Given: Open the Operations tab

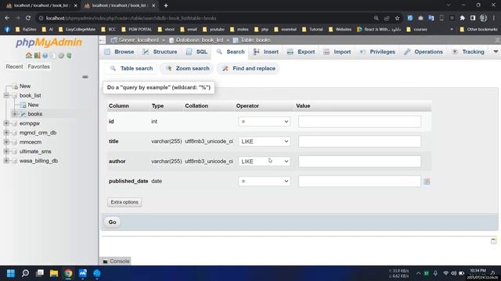Looking at the screenshot, I should point(423,52).
